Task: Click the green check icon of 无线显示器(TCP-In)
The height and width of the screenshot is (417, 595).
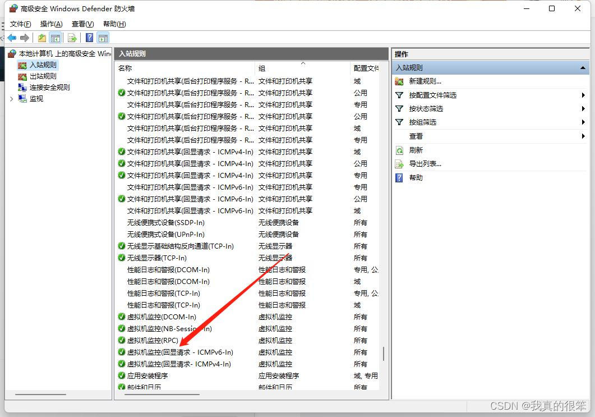Action: [x=122, y=258]
